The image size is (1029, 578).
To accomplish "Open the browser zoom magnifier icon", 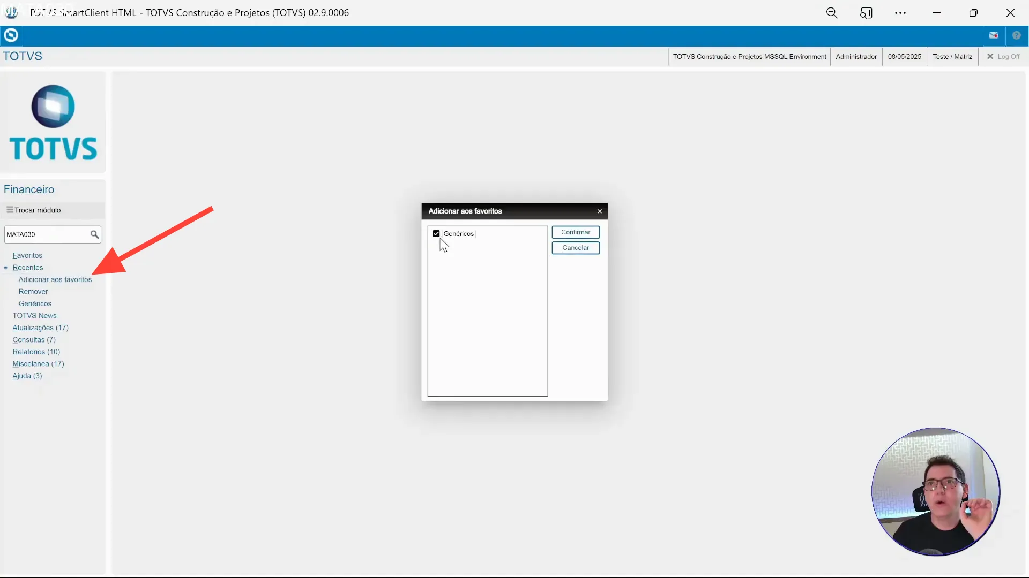I will click(831, 13).
